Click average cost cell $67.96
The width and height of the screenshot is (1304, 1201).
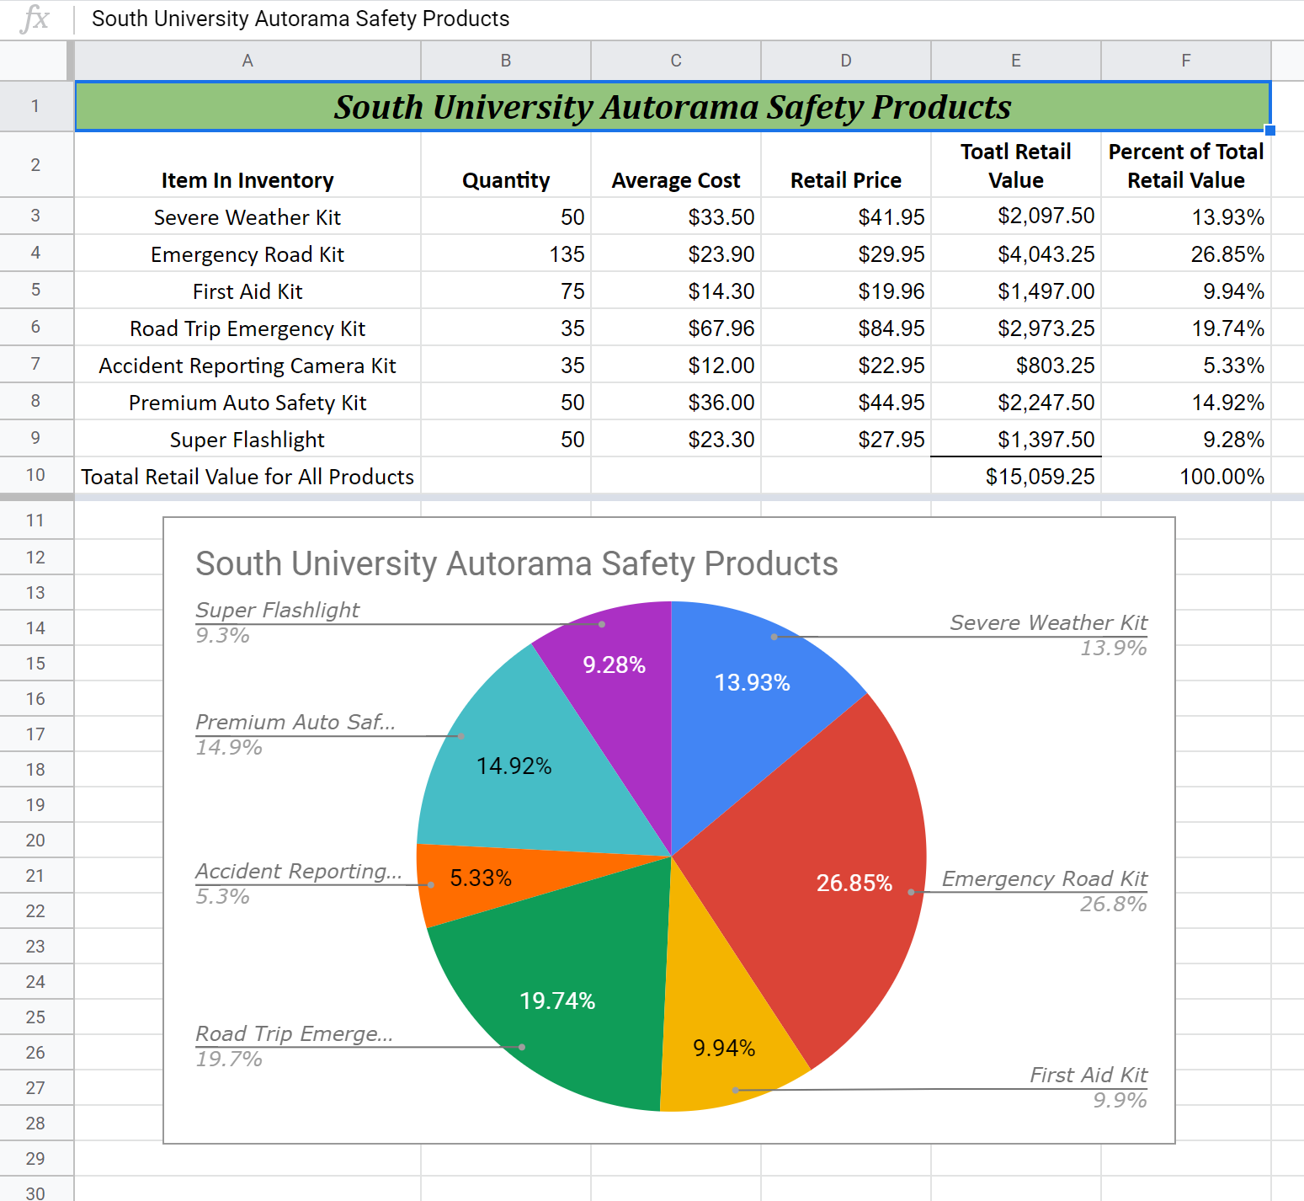pos(676,328)
